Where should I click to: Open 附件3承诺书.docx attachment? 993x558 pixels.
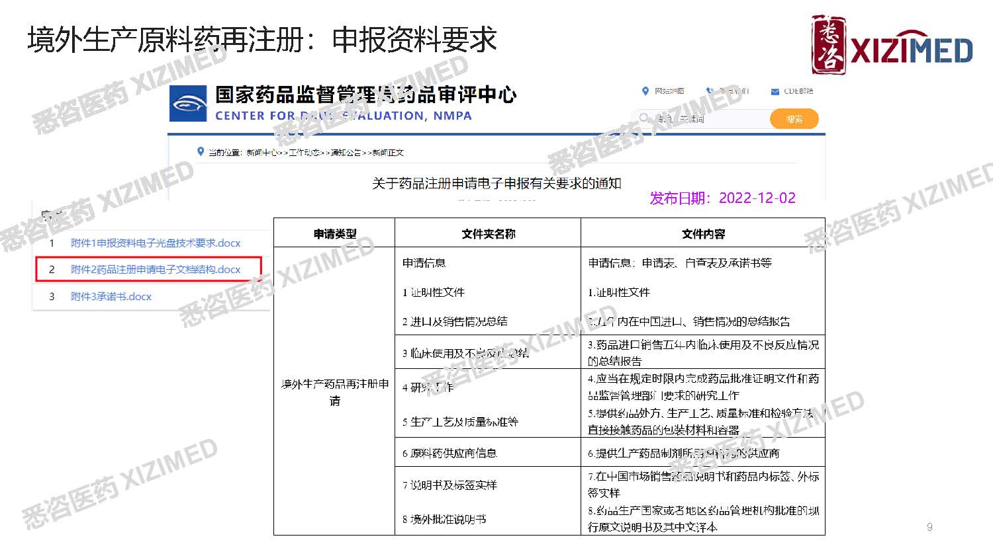tap(111, 297)
